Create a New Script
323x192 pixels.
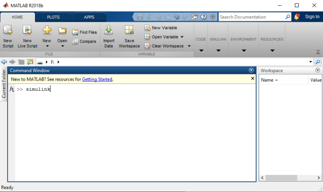[8, 37]
